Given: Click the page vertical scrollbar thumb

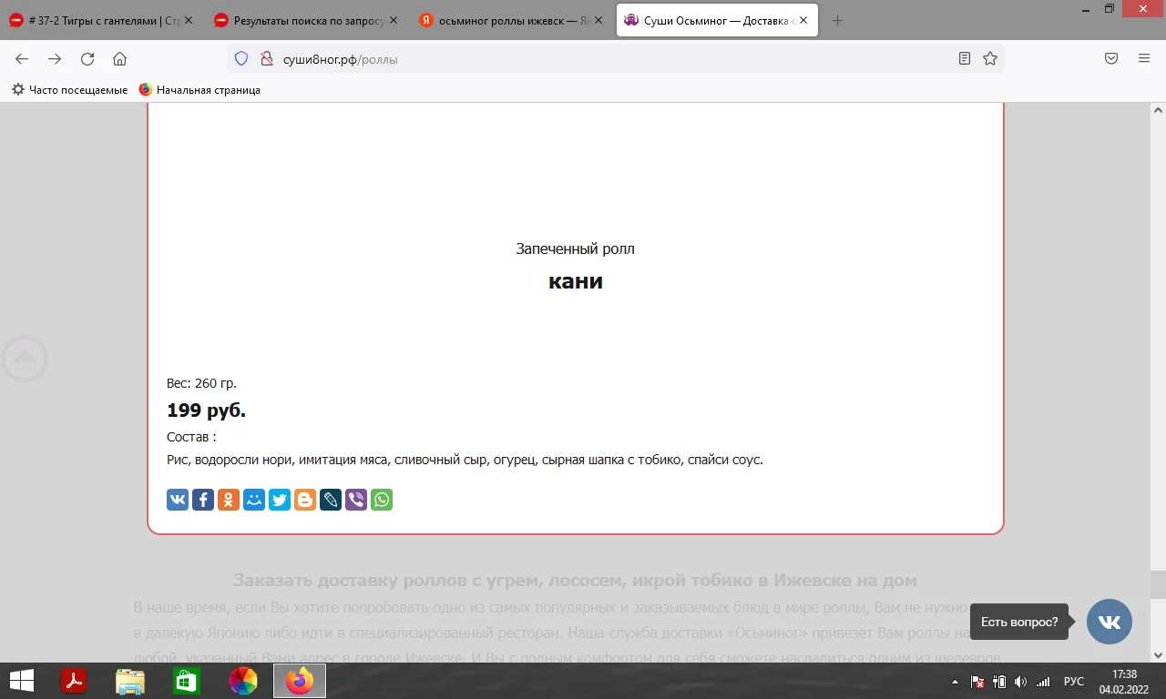Looking at the screenshot, I should 1158,583.
